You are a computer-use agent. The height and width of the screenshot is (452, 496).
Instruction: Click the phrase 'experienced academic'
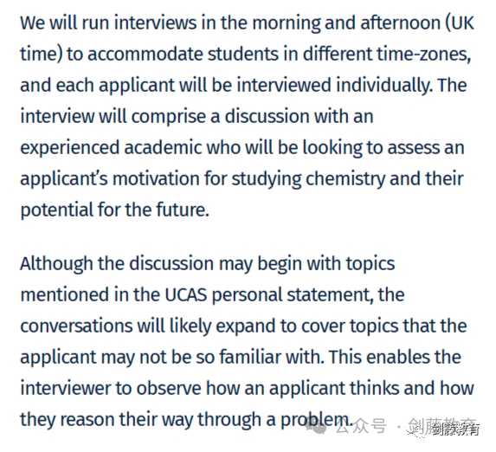pos(111,148)
